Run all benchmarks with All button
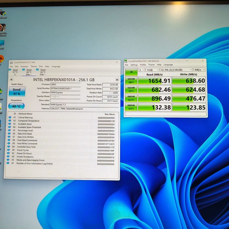Screen dimensions: 229x229 (131, 72)
